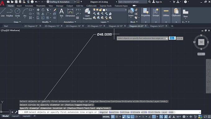
Task: Toggle drawing grid display
Action: click(x=113, y=117)
